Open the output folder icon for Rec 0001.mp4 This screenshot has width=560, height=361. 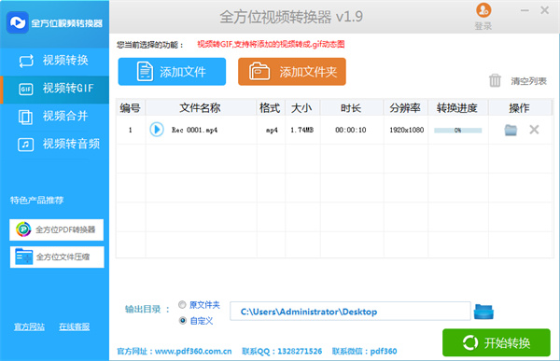point(511,130)
